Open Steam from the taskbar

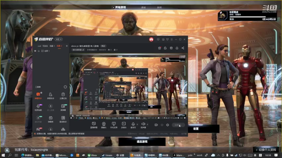pos(107,155)
